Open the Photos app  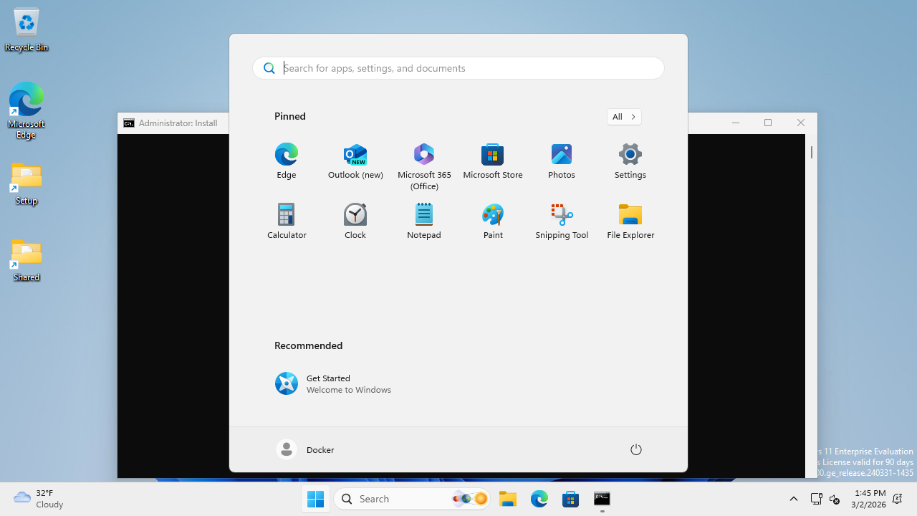click(x=561, y=161)
